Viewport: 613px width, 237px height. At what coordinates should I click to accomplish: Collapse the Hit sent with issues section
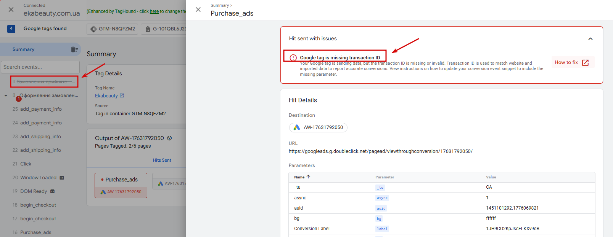tap(590, 39)
